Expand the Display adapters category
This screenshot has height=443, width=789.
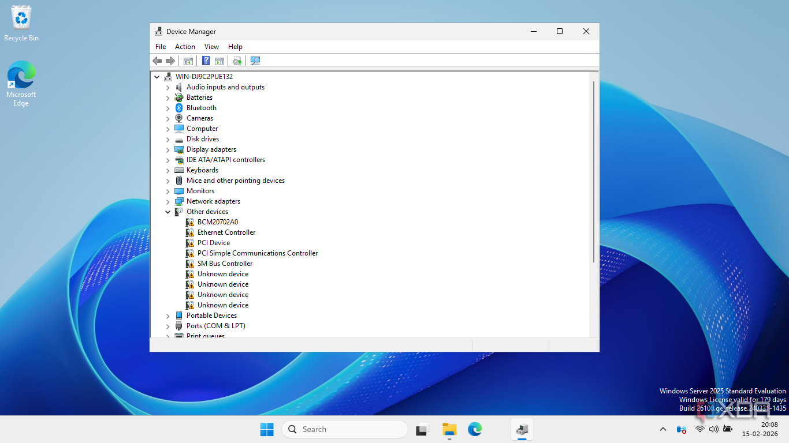168,149
